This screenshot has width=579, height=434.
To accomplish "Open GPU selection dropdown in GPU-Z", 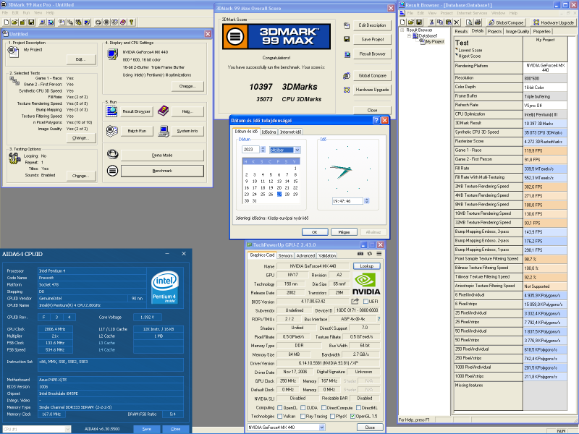I will tap(322, 427).
